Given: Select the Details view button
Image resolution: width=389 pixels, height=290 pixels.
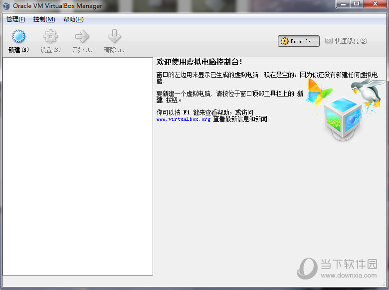Looking at the screenshot, I should (x=298, y=41).
